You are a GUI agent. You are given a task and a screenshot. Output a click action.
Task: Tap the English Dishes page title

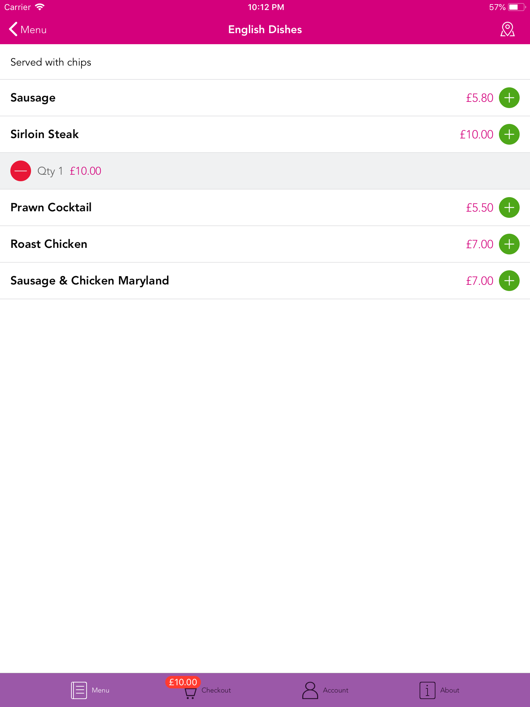(x=265, y=29)
